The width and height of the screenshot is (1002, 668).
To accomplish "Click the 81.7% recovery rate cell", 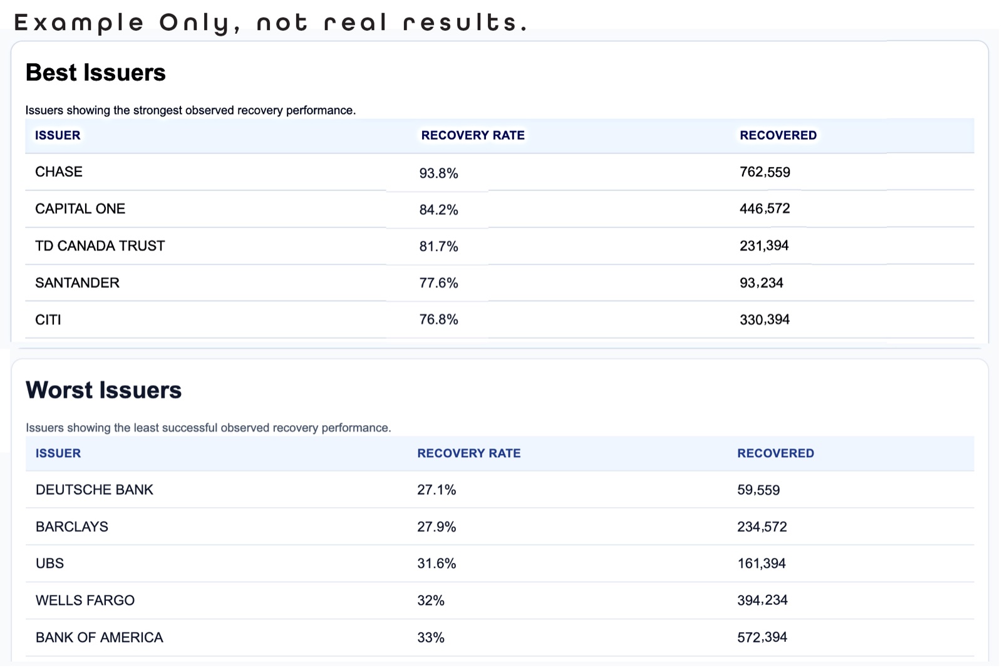I will (x=439, y=247).
